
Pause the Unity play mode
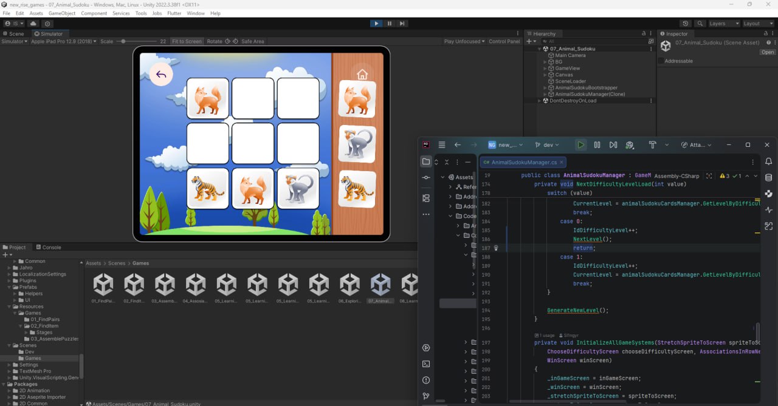click(389, 24)
